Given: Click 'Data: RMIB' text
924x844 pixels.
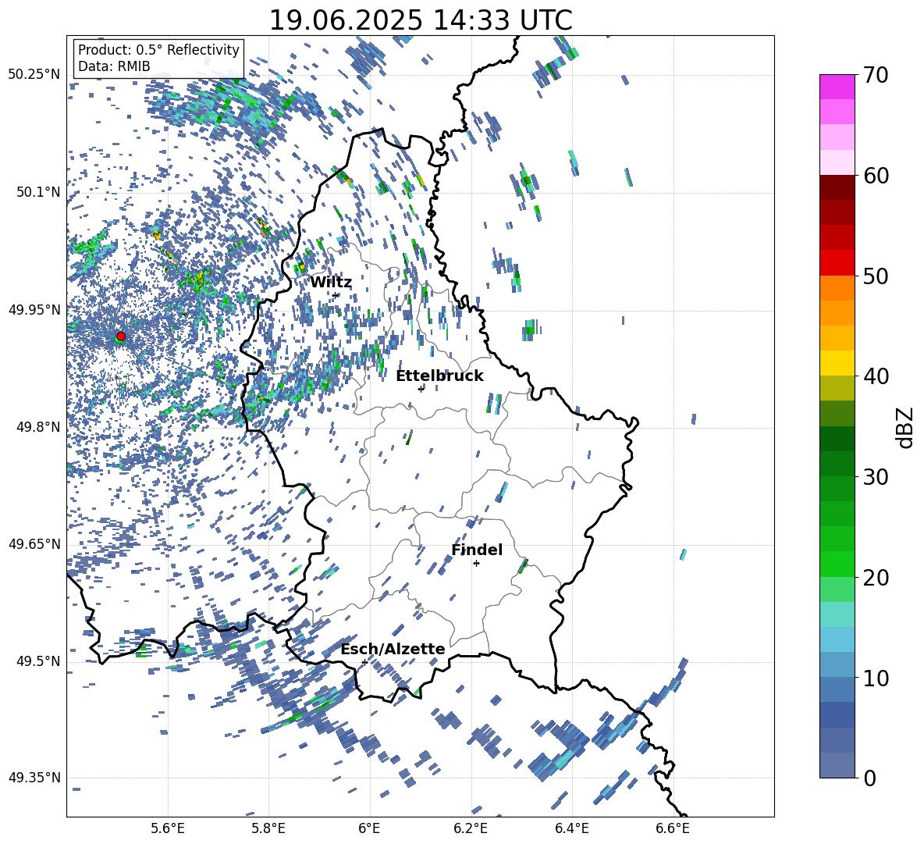Looking at the screenshot, I should click(114, 66).
